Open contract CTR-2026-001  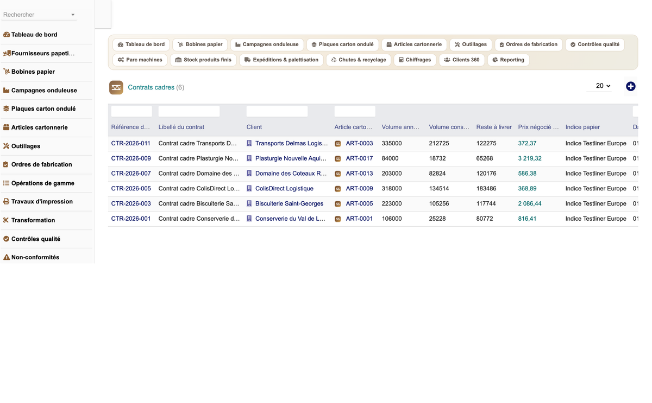(x=131, y=219)
